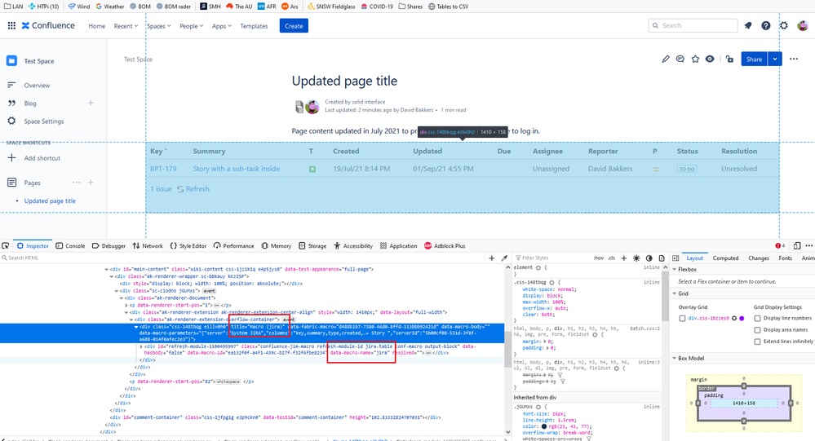Open the Spaces dropdown

click(158, 26)
